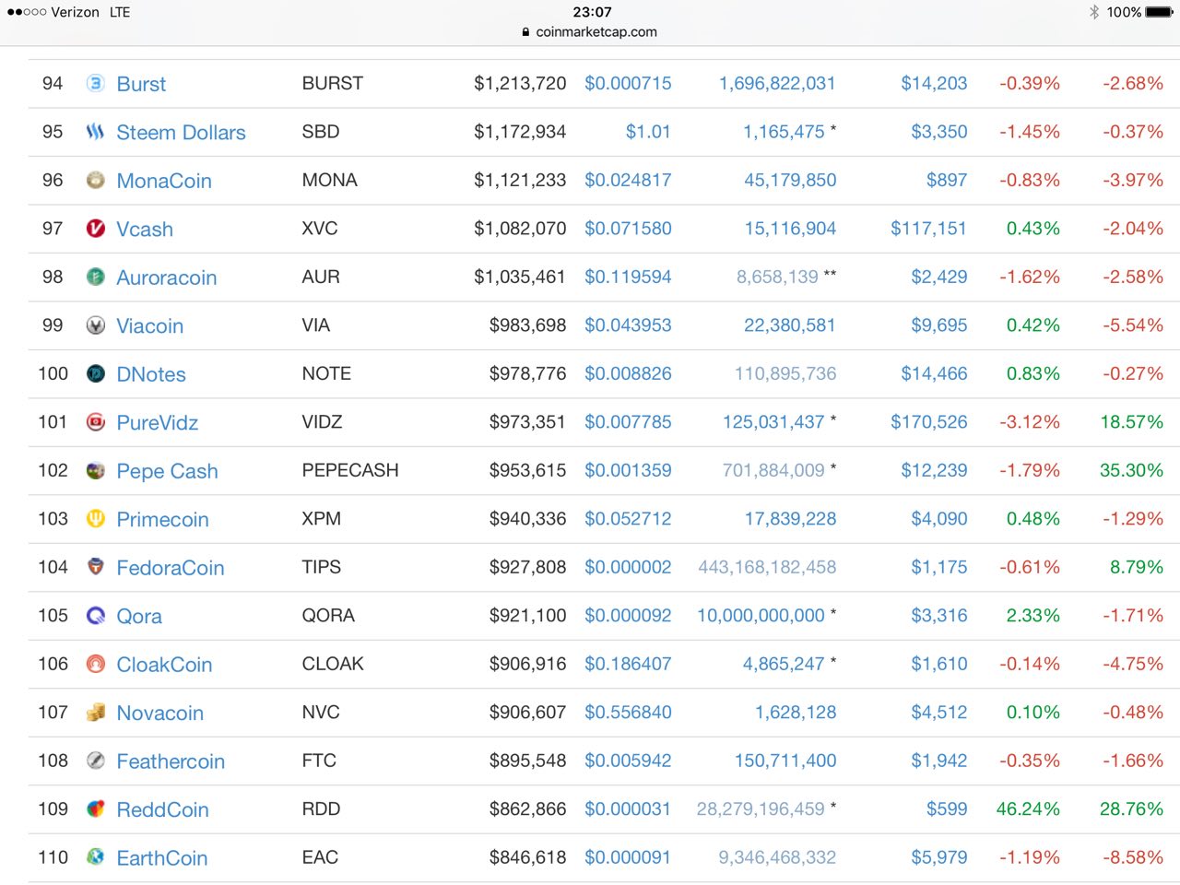Click Auroracoin price $0.119594
The height and width of the screenshot is (885, 1180).
(x=628, y=277)
